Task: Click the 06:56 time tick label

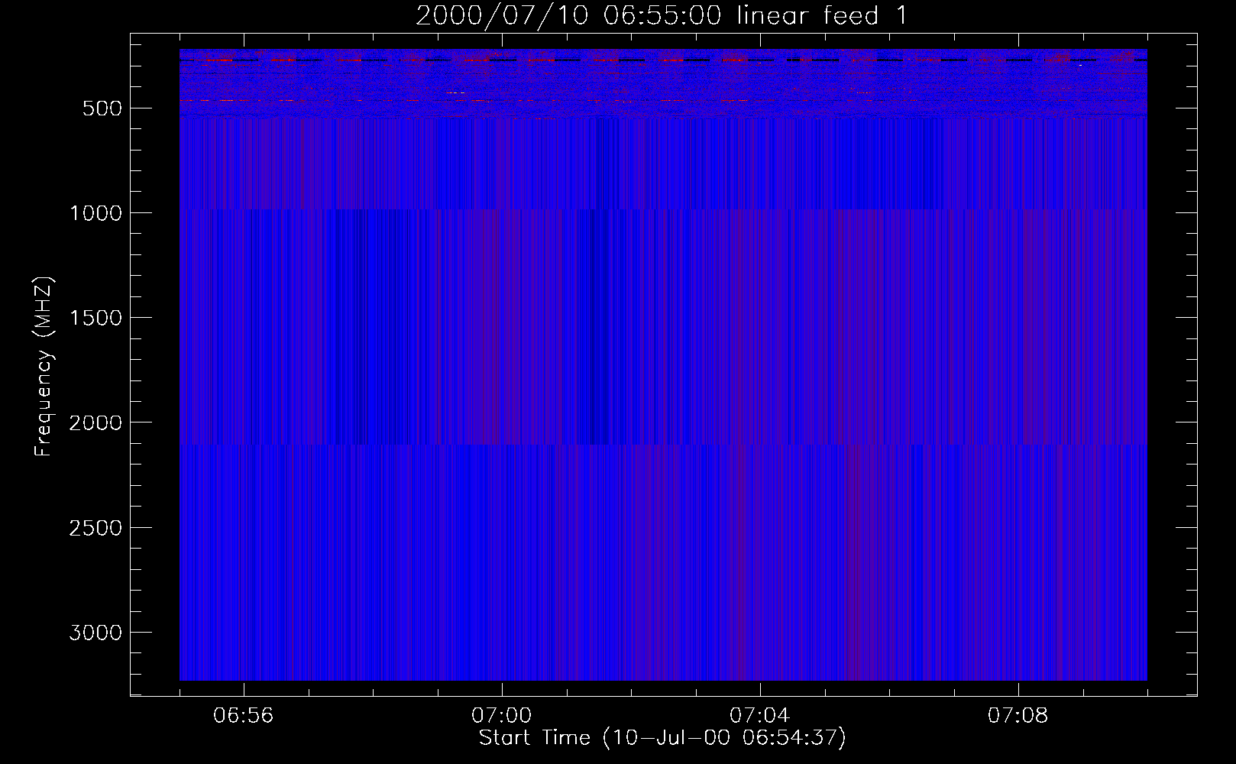Action: (244, 716)
